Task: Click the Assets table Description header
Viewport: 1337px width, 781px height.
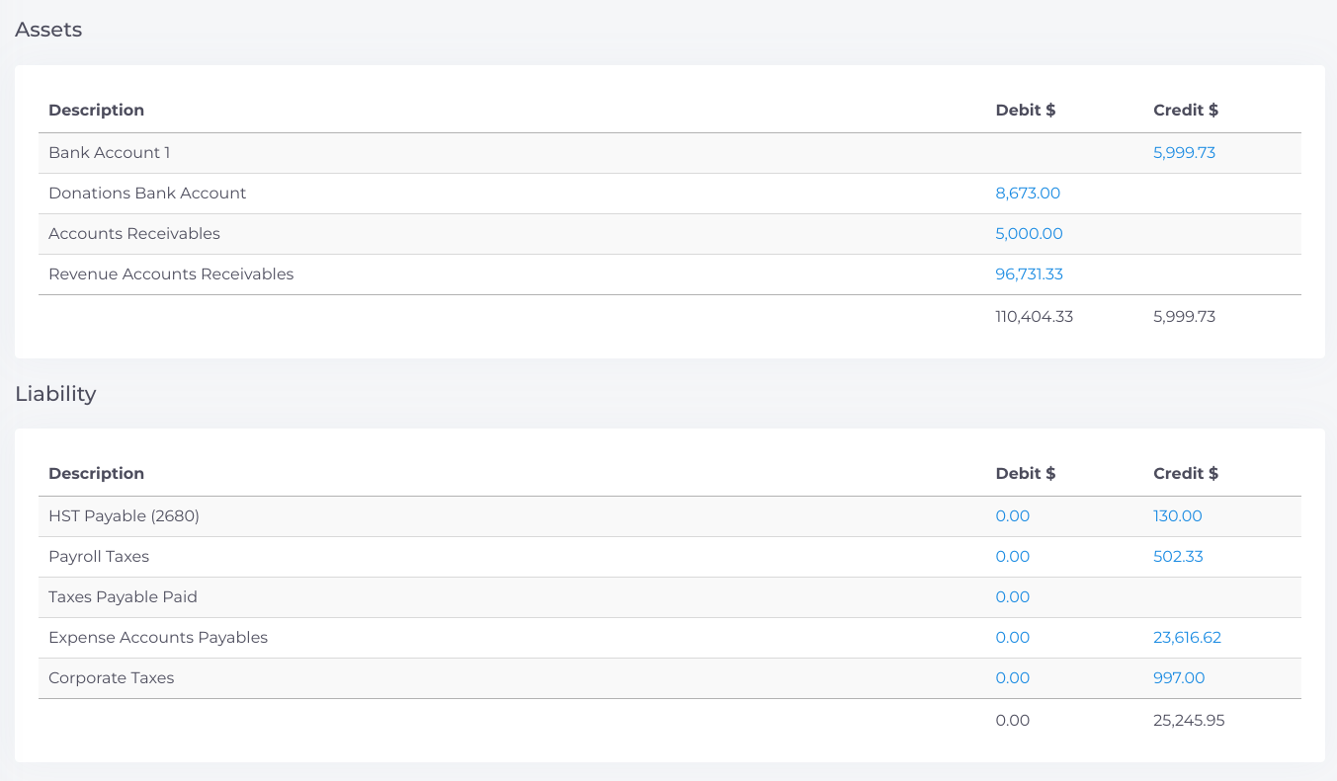Action: (x=96, y=111)
